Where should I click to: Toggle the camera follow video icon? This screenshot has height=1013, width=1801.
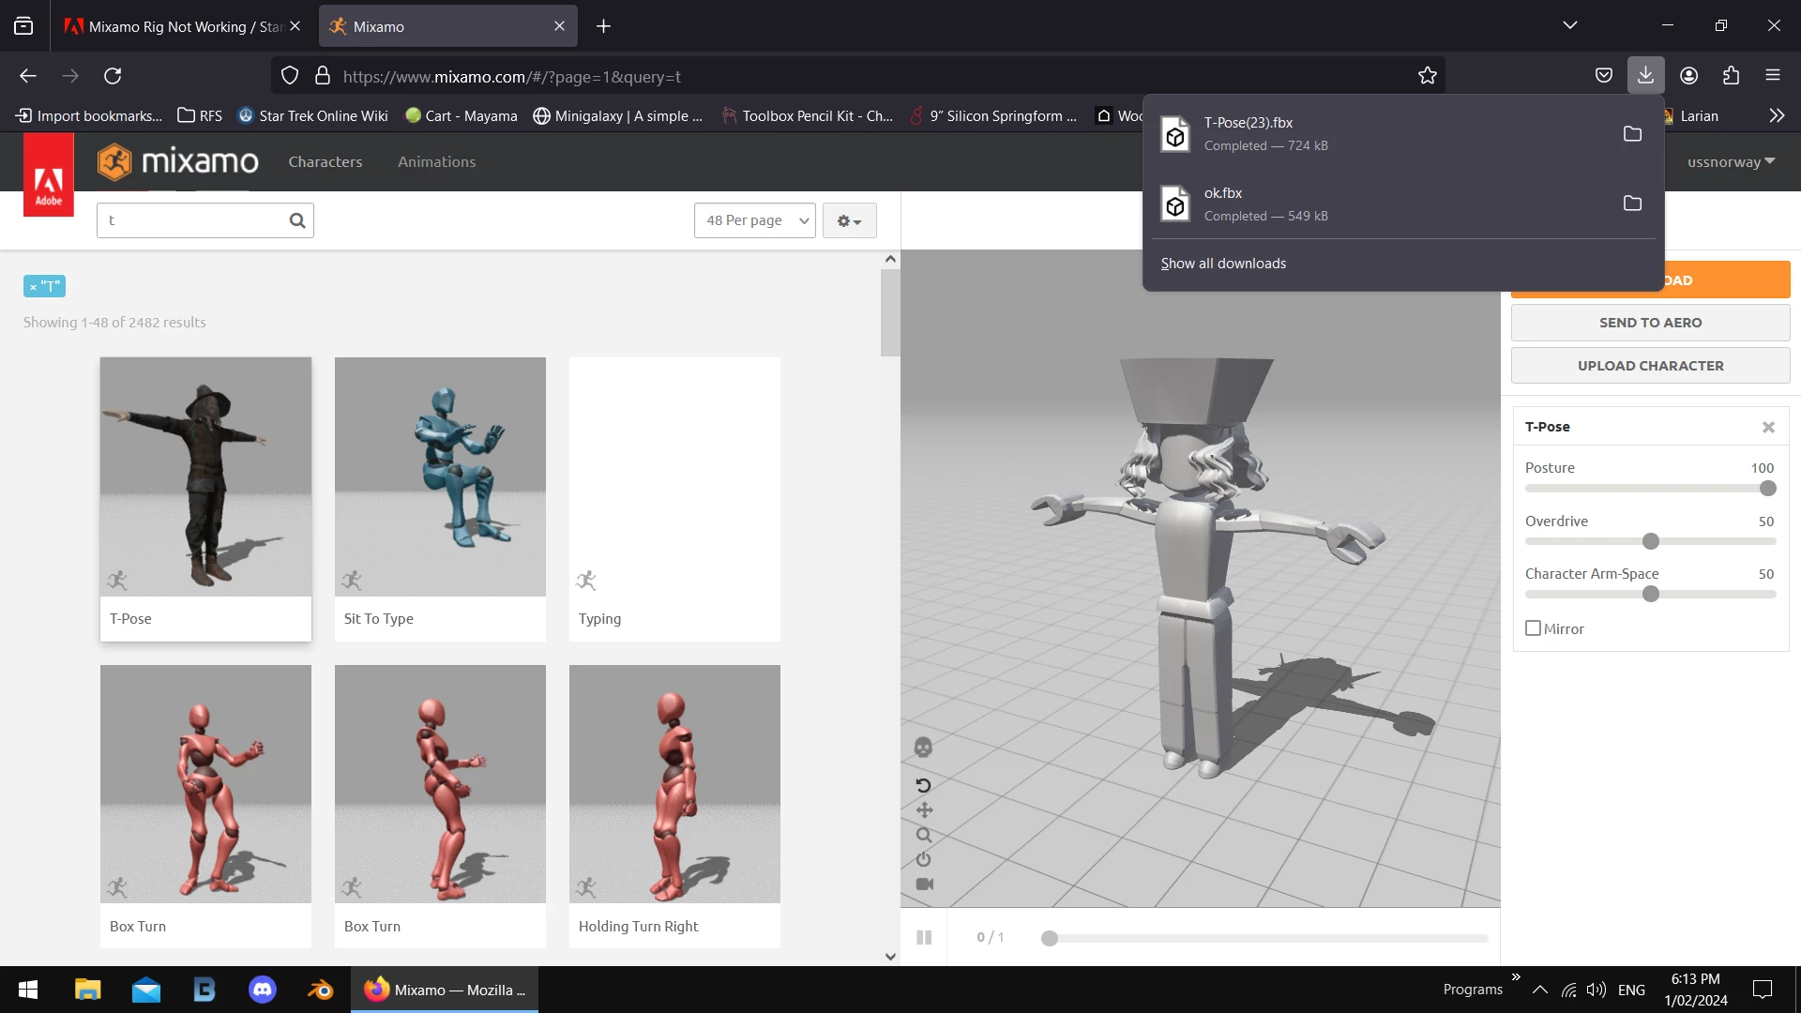pyautogui.click(x=924, y=884)
